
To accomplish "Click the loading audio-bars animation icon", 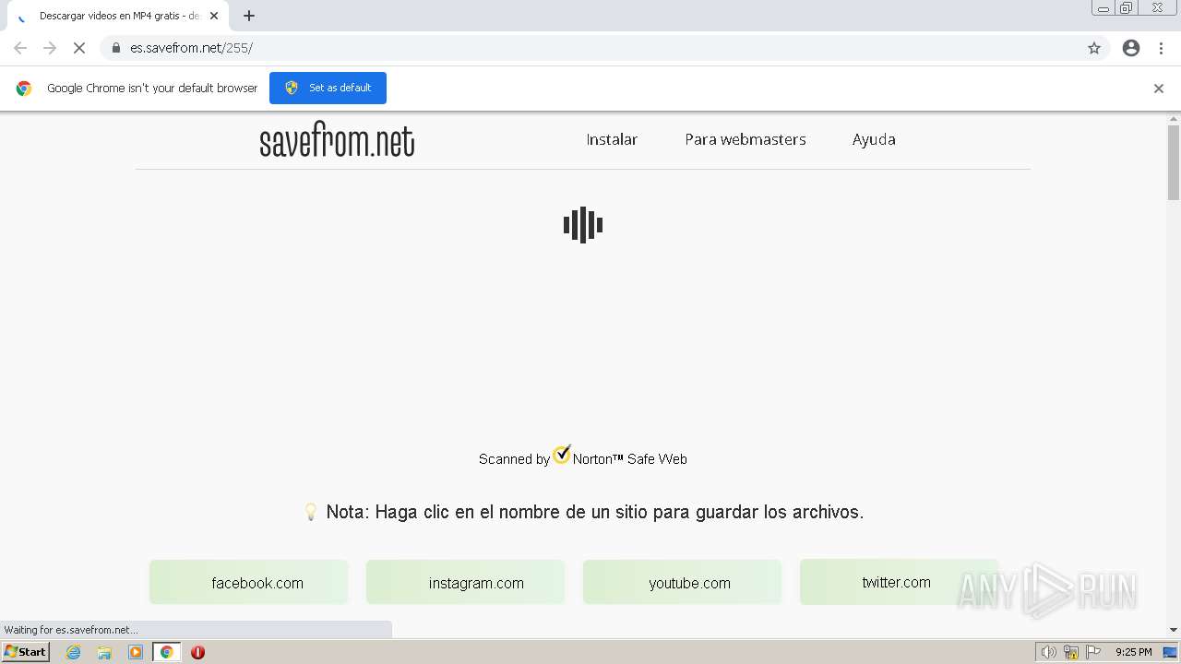I will click(583, 225).
